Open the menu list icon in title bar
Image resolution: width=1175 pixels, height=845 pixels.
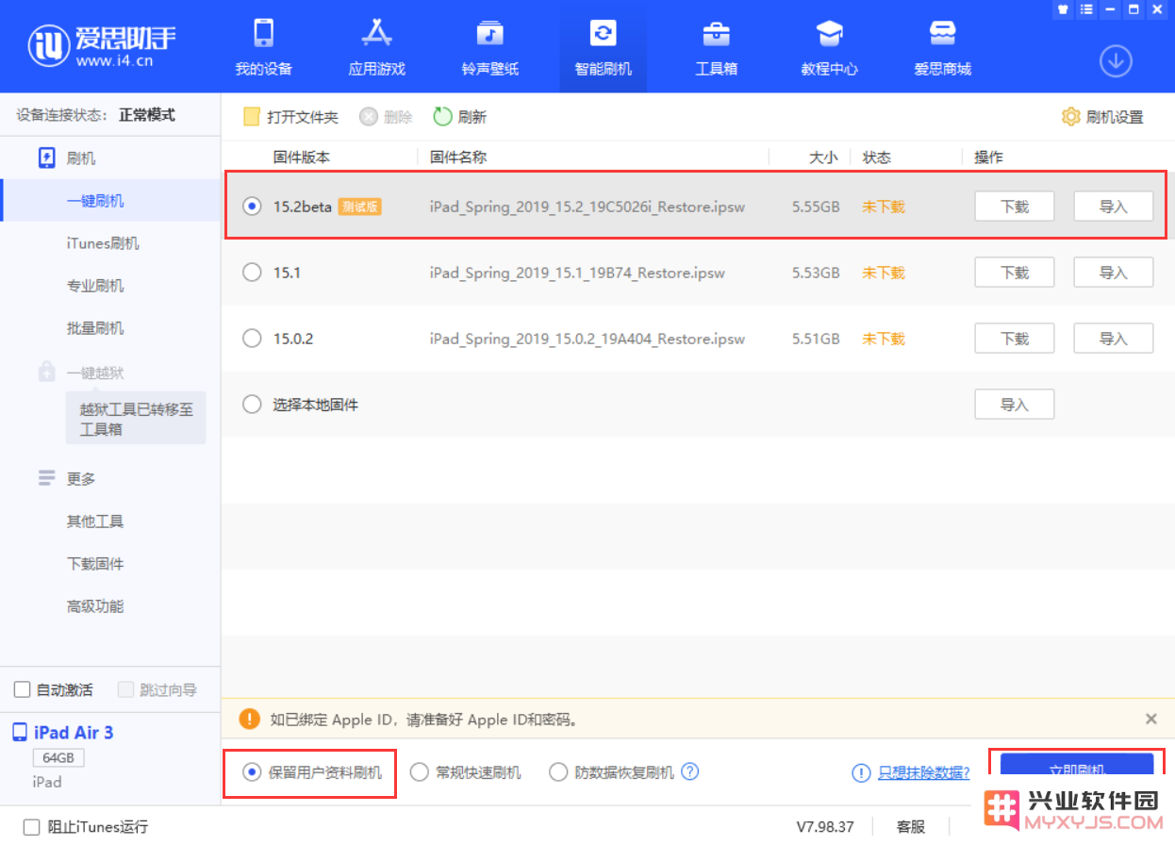(x=1087, y=9)
